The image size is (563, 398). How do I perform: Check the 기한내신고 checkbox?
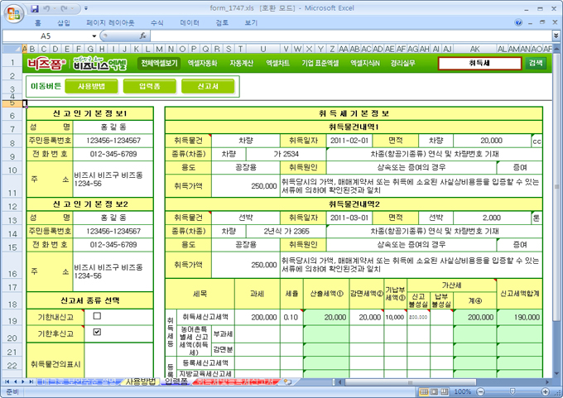97,316
